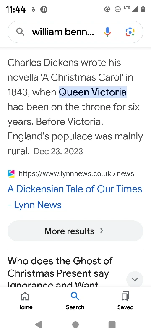Tap the battery icon in status bar
Image resolution: width=151 pixels, height=336 pixels.
143,9
